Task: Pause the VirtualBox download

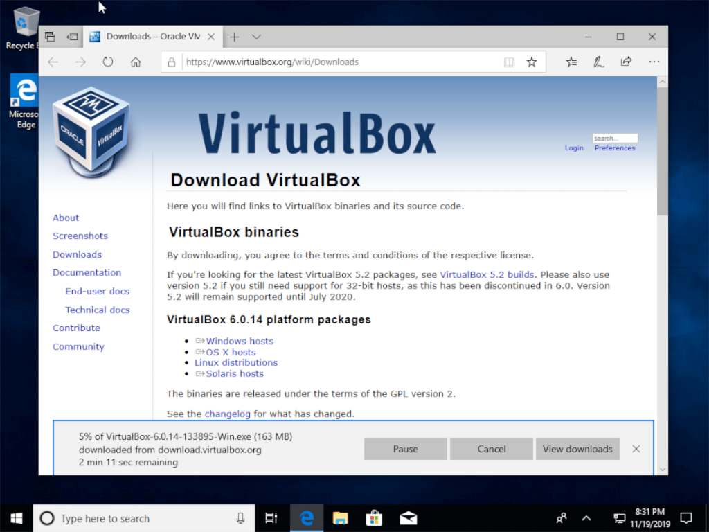Action: point(405,449)
